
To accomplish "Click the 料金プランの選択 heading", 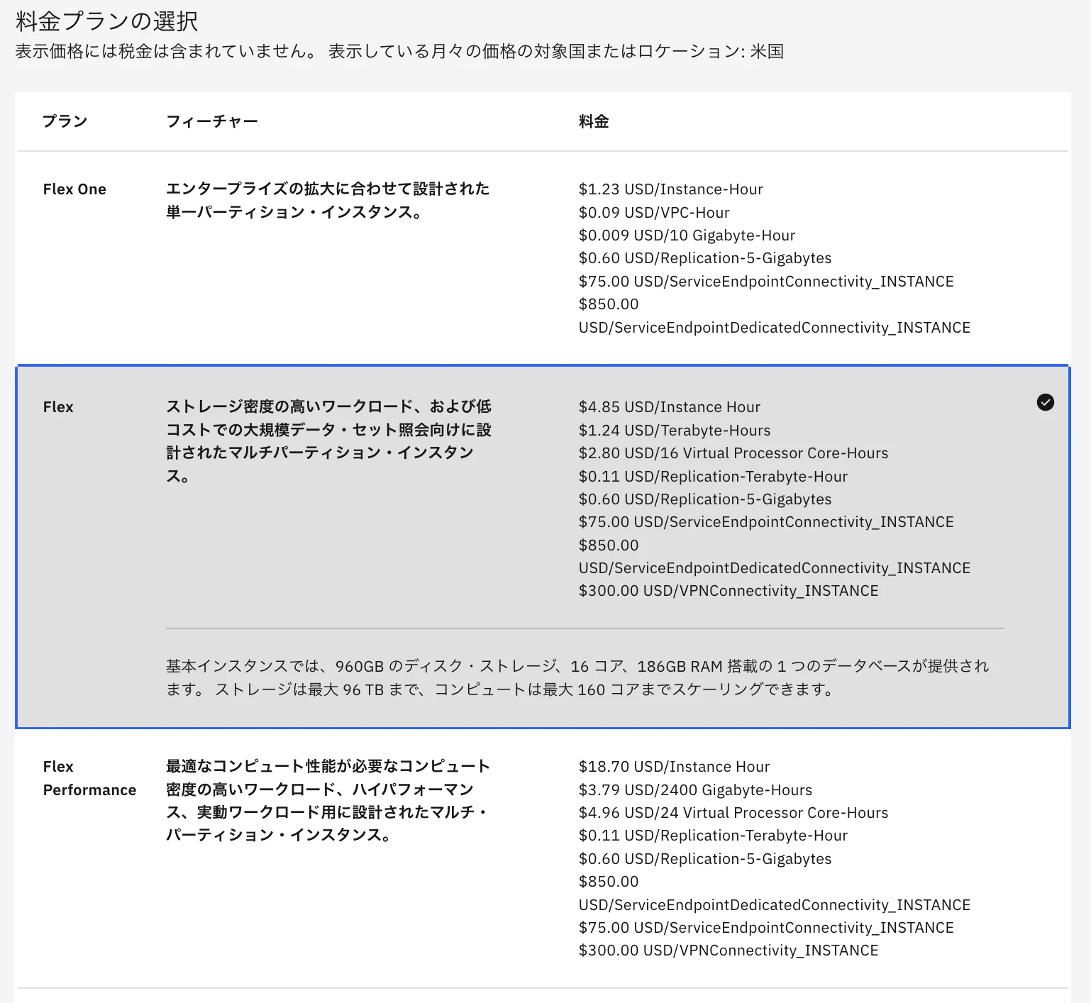I will 107,21.
